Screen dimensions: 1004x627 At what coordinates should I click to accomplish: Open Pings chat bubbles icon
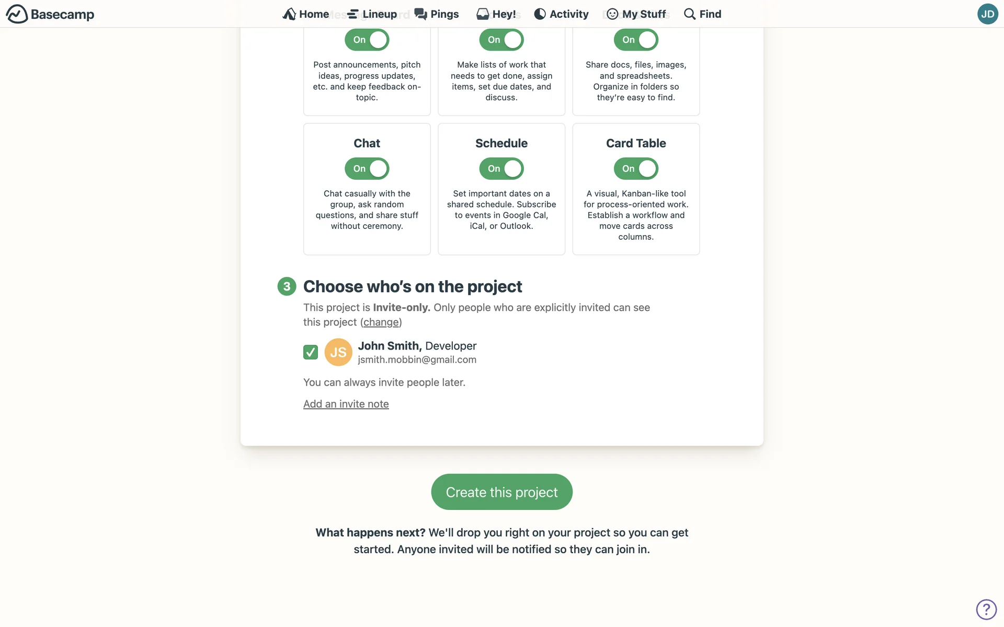(421, 14)
